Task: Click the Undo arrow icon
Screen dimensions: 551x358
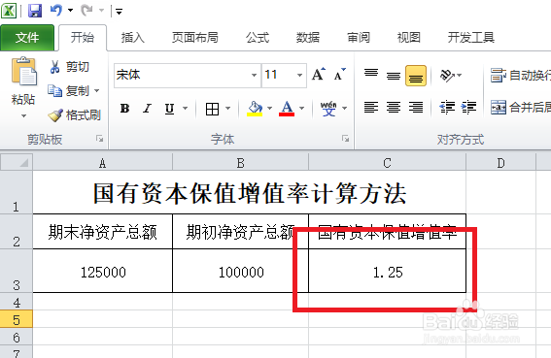Action: coord(56,10)
